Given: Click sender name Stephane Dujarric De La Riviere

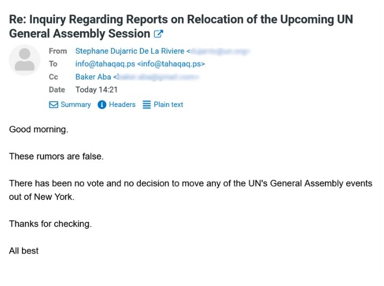Looking at the screenshot, I should click(130, 51).
